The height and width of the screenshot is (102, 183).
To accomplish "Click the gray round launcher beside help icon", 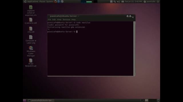I will [x=62, y=1].
